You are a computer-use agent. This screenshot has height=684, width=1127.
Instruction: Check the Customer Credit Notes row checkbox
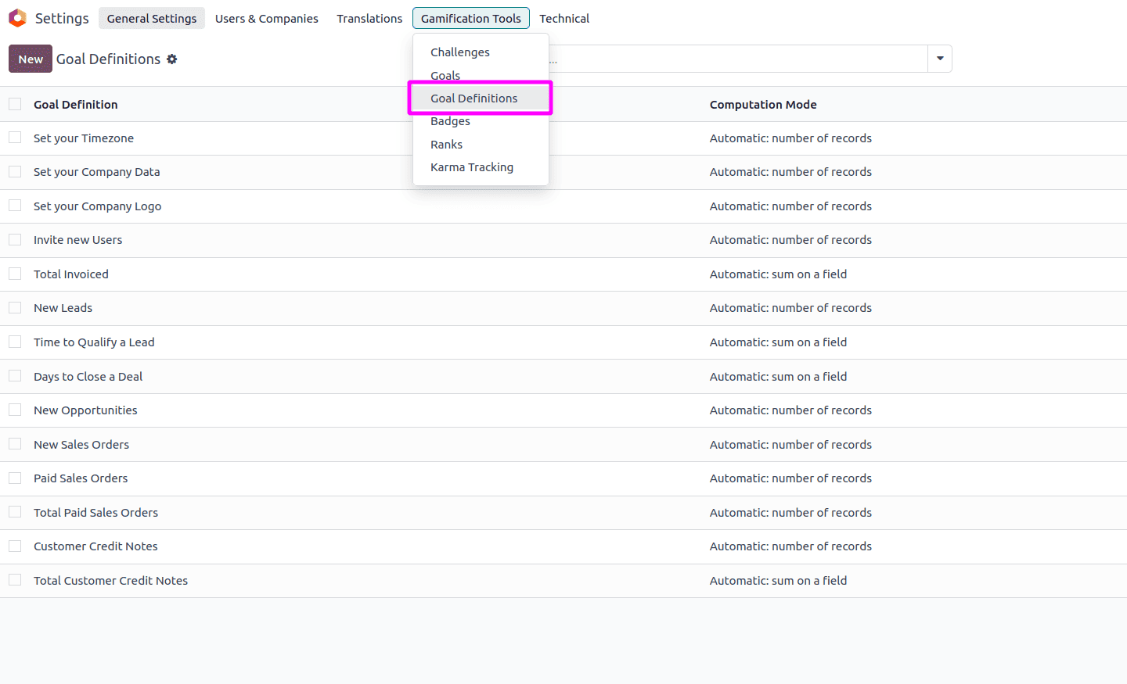coord(14,546)
